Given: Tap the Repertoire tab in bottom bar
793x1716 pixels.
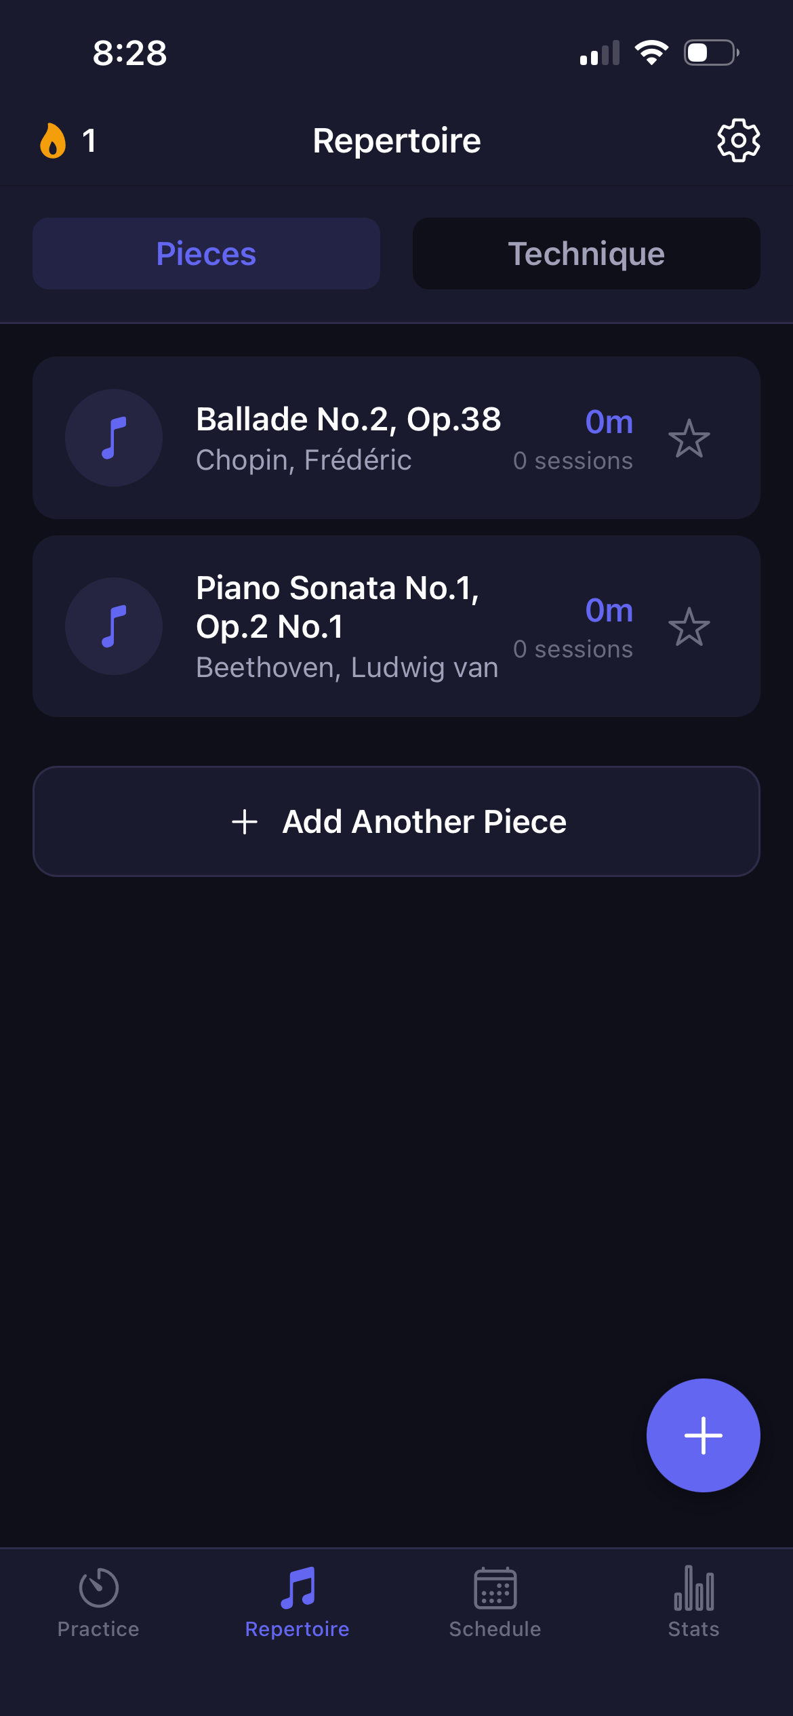Looking at the screenshot, I should pyautogui.click(x=297, y=1602).
